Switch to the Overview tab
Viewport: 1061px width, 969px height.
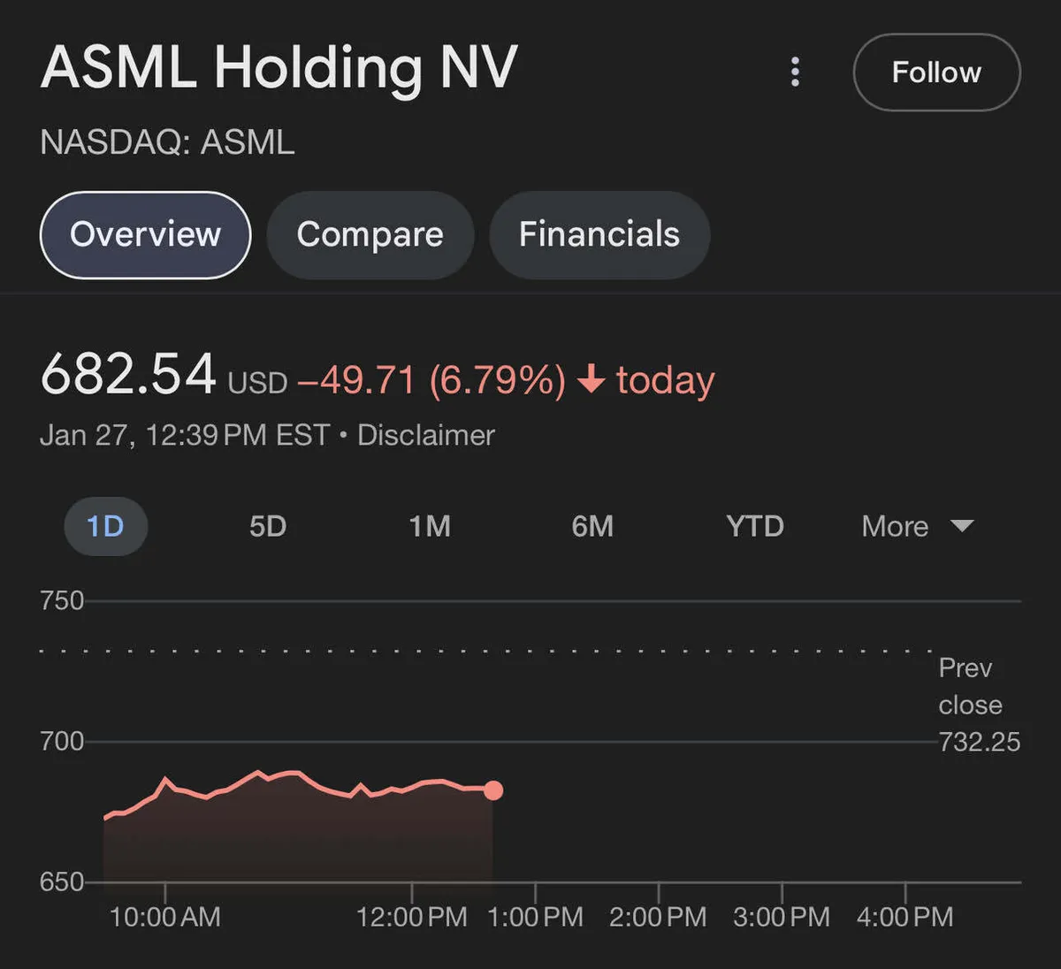coord(146,235)
